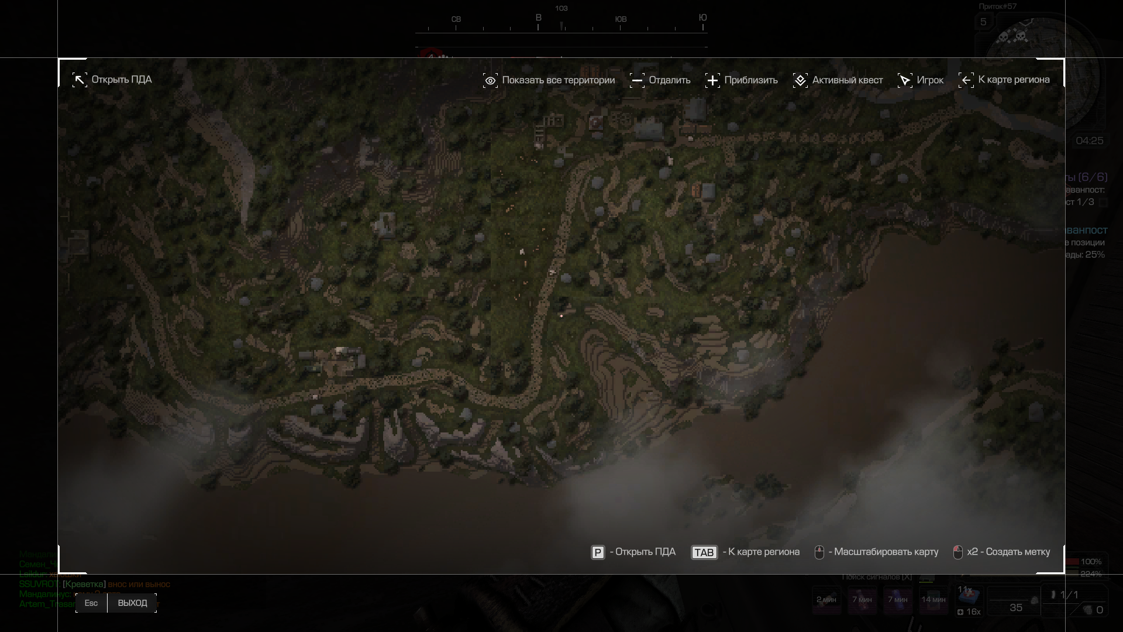
Task: Click the 'Приток#57' server label
Action: [998, 6]
